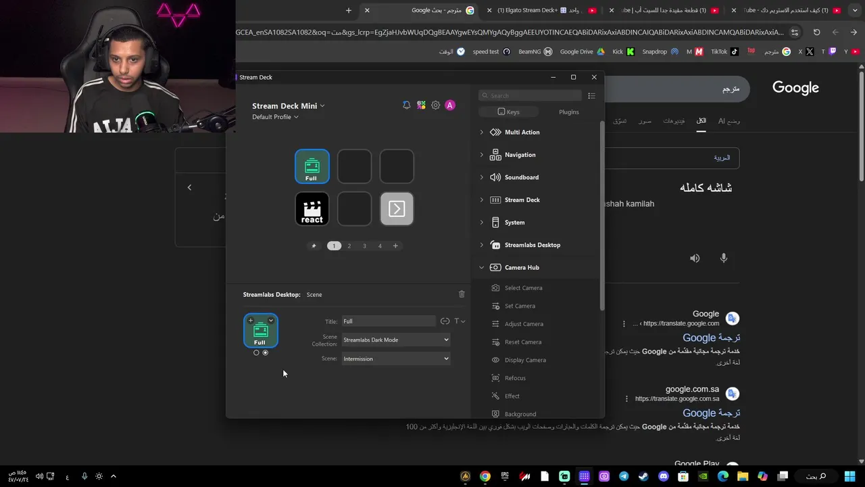Go to page 1
The image size is (865, 487).
[x=334, y=246]
